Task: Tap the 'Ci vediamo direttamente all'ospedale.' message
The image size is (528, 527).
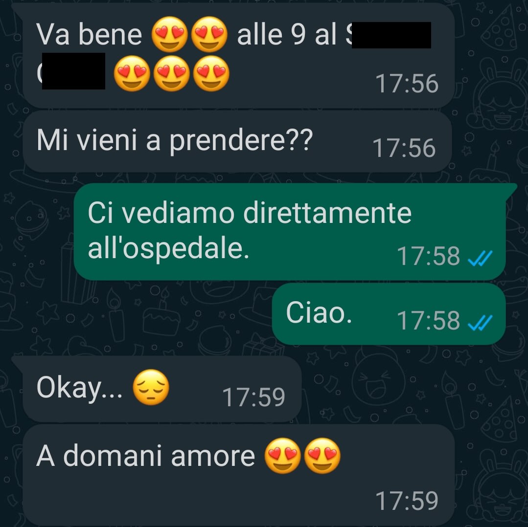Action: 290,232
